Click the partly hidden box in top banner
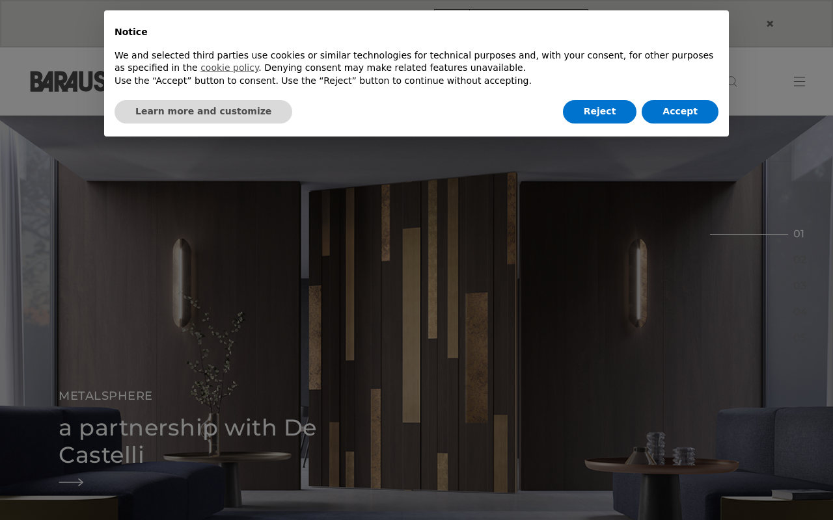This screenshot has height=520, width=833. click(x=511, y=10)
